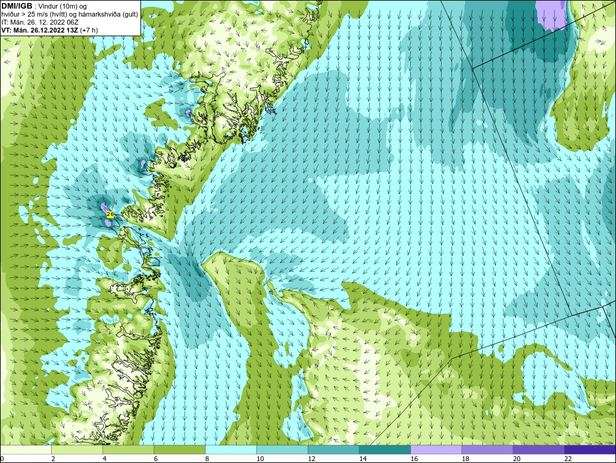Screen dimensions: 616x463
Task: Click the teal legend segment between 12 and 14
Action: (333, 449)
